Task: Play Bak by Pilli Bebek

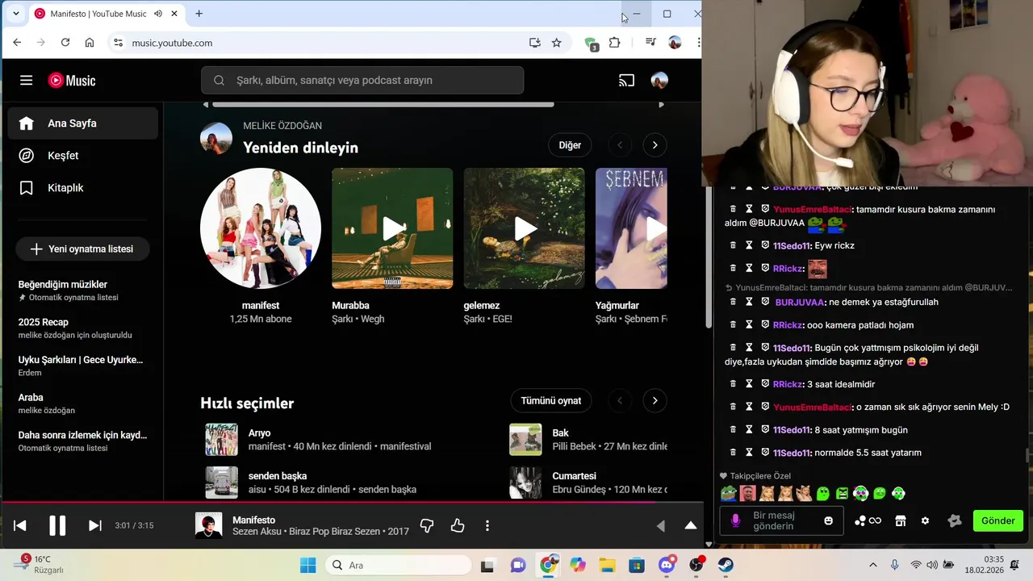Action: (525, 439)
